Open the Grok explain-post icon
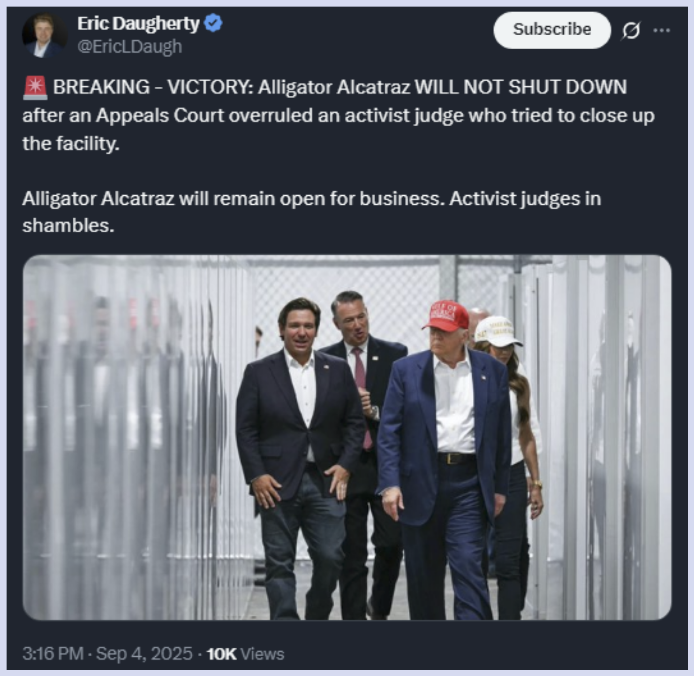The height and width of the screenshot is (676, 694). point(631,31)
